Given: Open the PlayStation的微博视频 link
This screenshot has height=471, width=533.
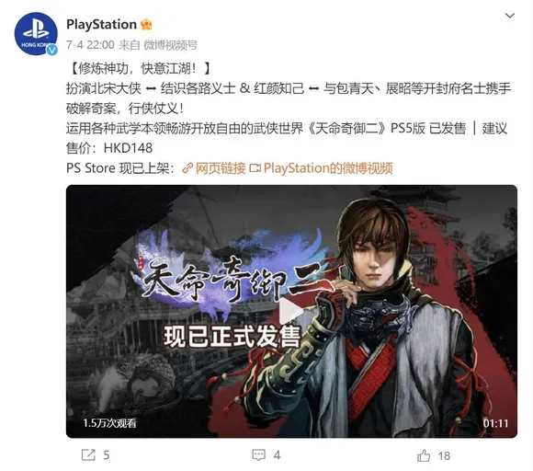Looking at the screenshot, I should pos(328,168).
